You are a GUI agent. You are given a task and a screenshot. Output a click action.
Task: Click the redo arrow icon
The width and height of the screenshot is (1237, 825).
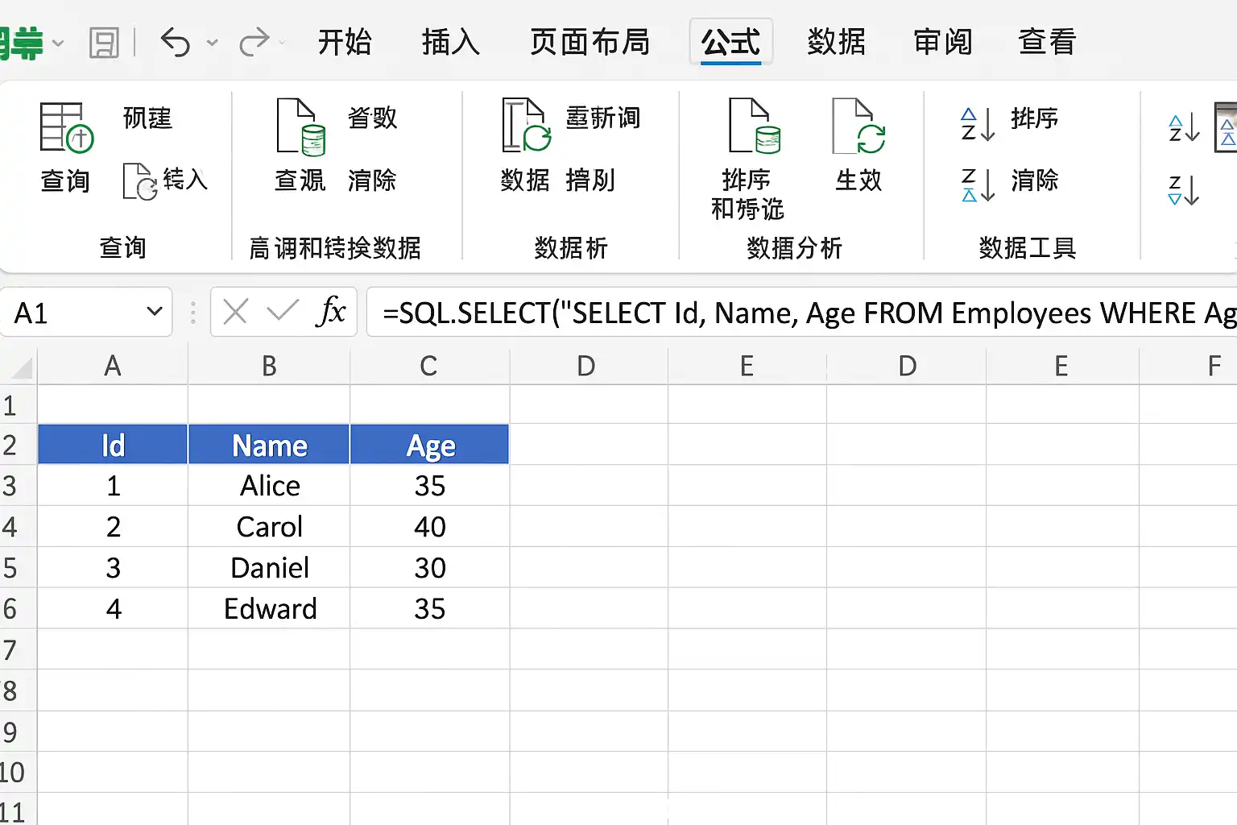coord(254,42)
